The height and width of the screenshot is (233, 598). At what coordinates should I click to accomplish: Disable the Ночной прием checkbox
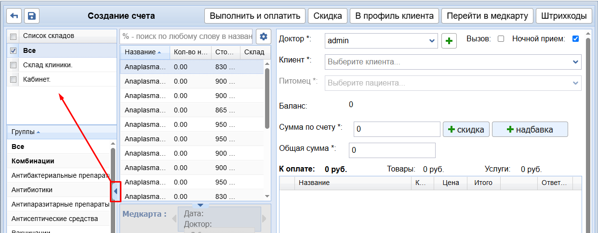point(575,39)
